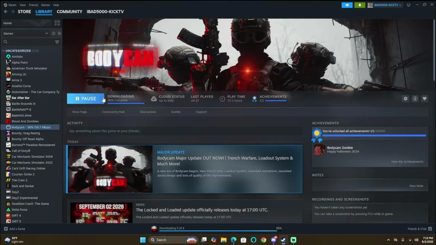Open the View menu
The width and height of the screenshot is (436, 245).
click(22, 5)
